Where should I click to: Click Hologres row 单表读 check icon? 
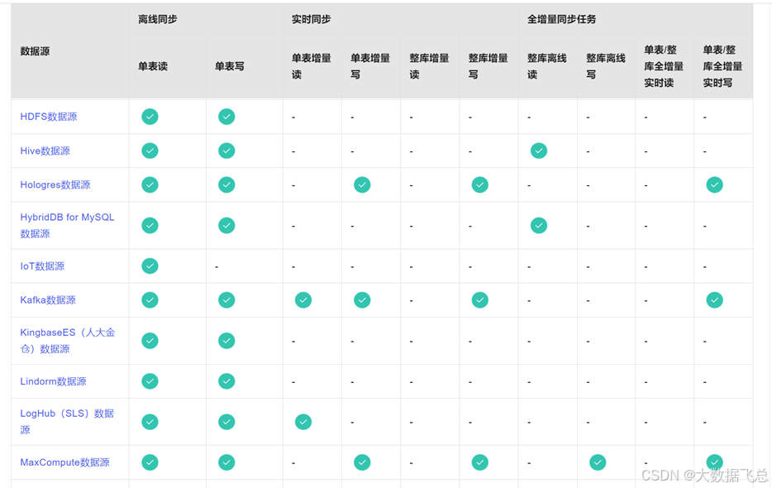coord(150,184)
